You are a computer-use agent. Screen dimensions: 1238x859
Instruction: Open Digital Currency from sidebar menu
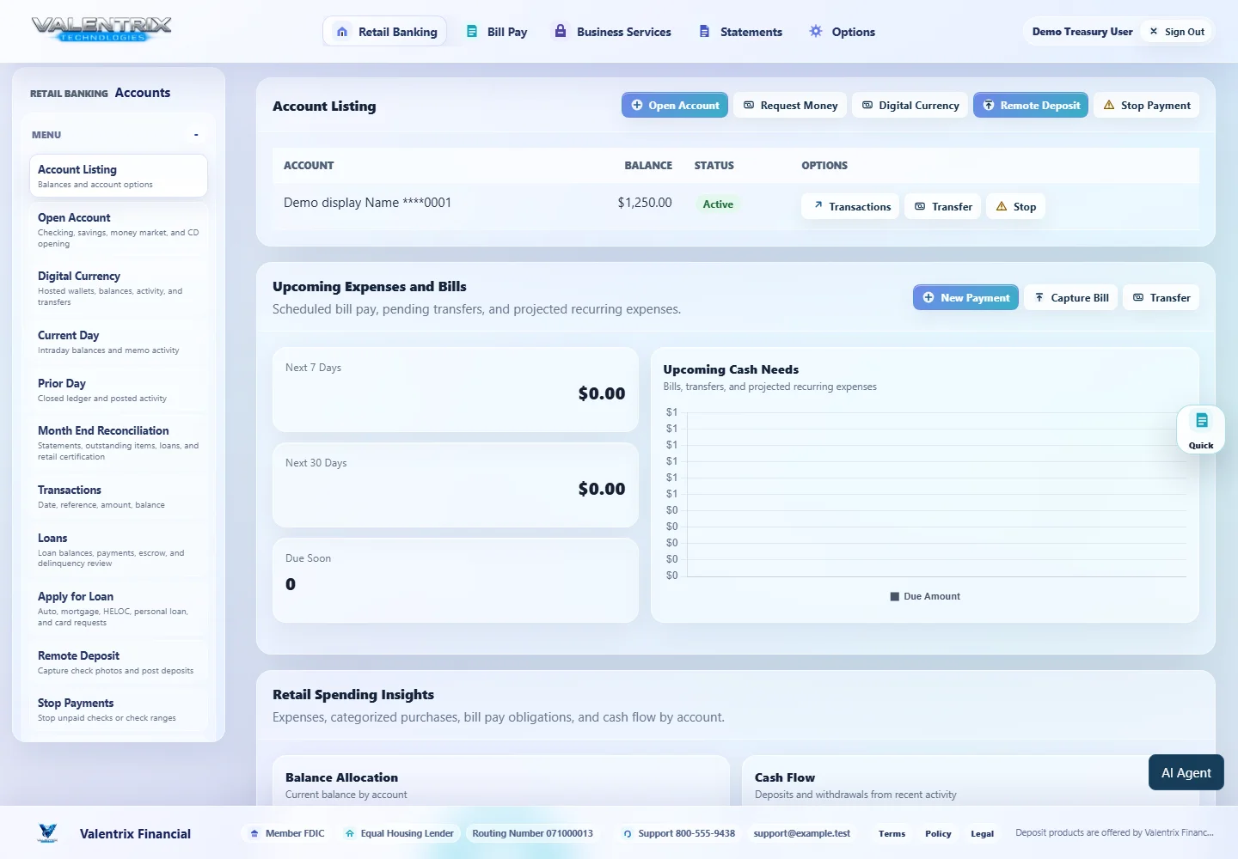coord(119,288)
